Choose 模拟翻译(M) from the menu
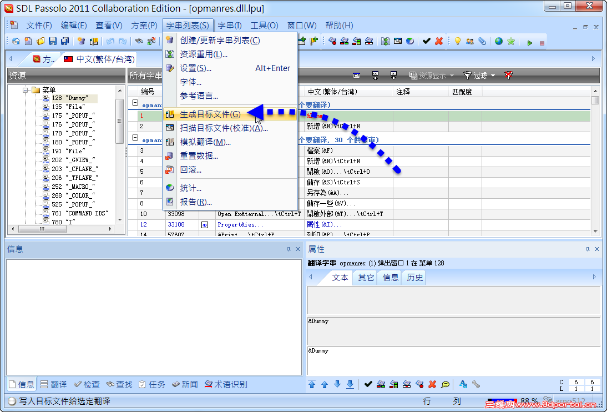The width and height of the screenshot is (607, 412). (230, 142)
